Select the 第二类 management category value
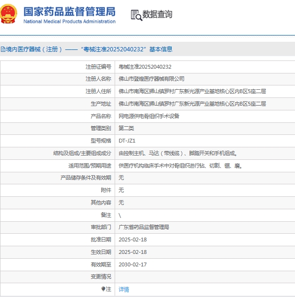Viewport: 295px width, 300px height. coord(126,128)
